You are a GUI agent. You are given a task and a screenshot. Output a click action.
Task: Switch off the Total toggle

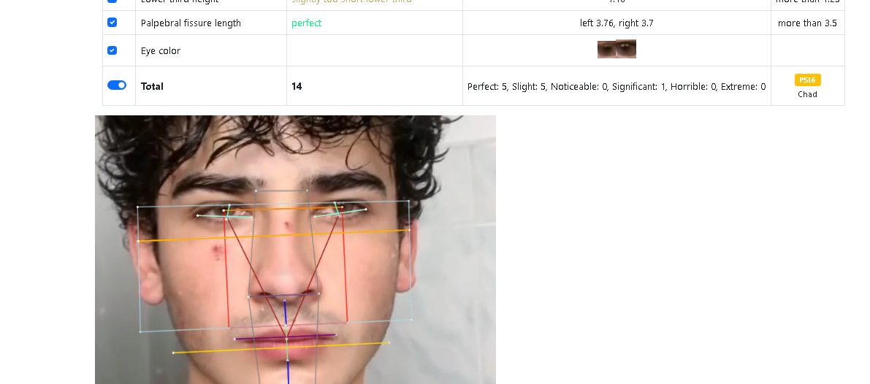point(117,85)
